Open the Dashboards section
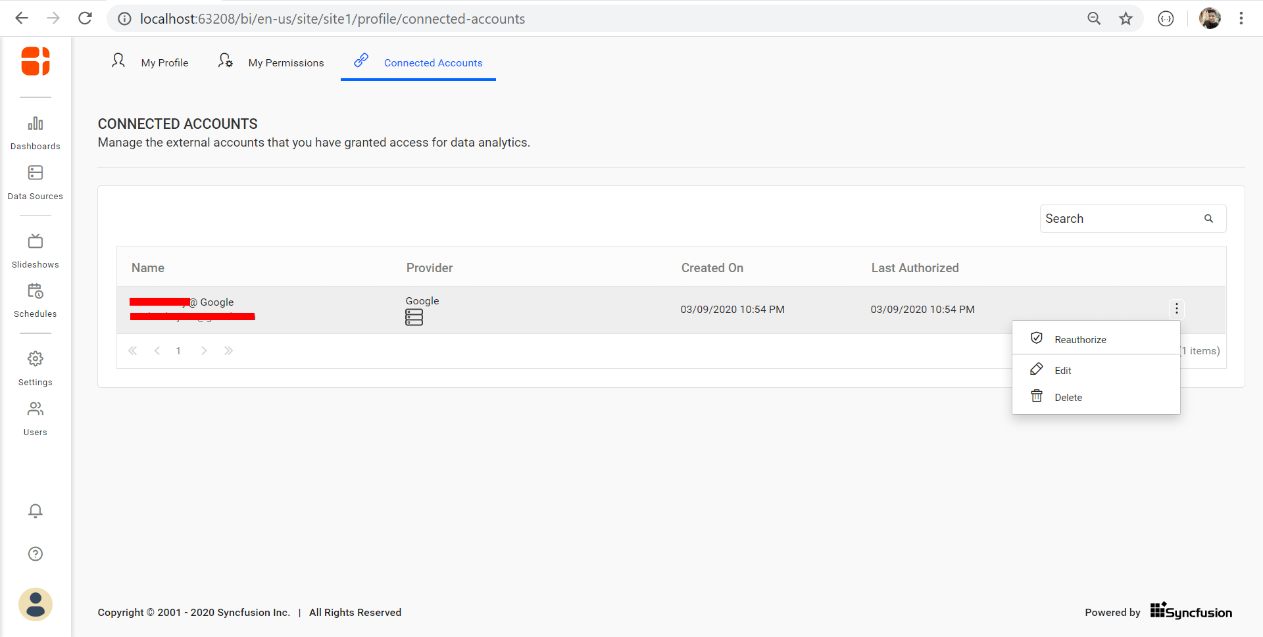 click(35, 130)
